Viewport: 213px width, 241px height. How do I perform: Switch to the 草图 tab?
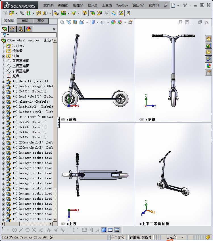[x=41, y=21]
